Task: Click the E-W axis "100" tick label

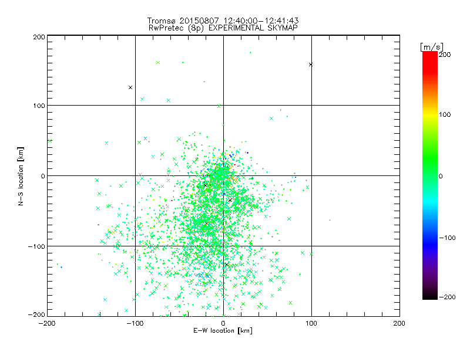Action: click(x=311, y=323)
